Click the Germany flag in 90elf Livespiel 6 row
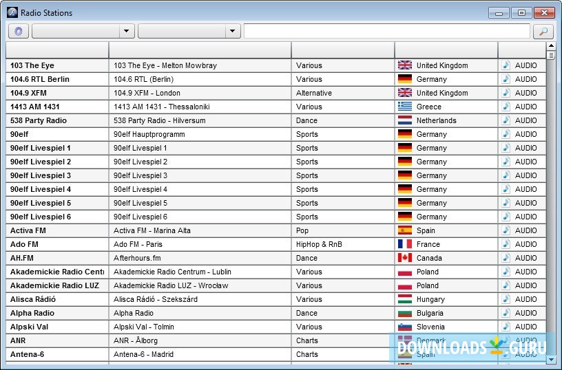This screenshot has height=370, width=562. 405,217
